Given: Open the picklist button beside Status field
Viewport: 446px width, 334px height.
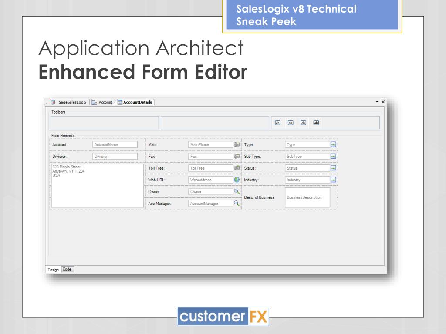Looking at the screenshot, I should point(334,168).
